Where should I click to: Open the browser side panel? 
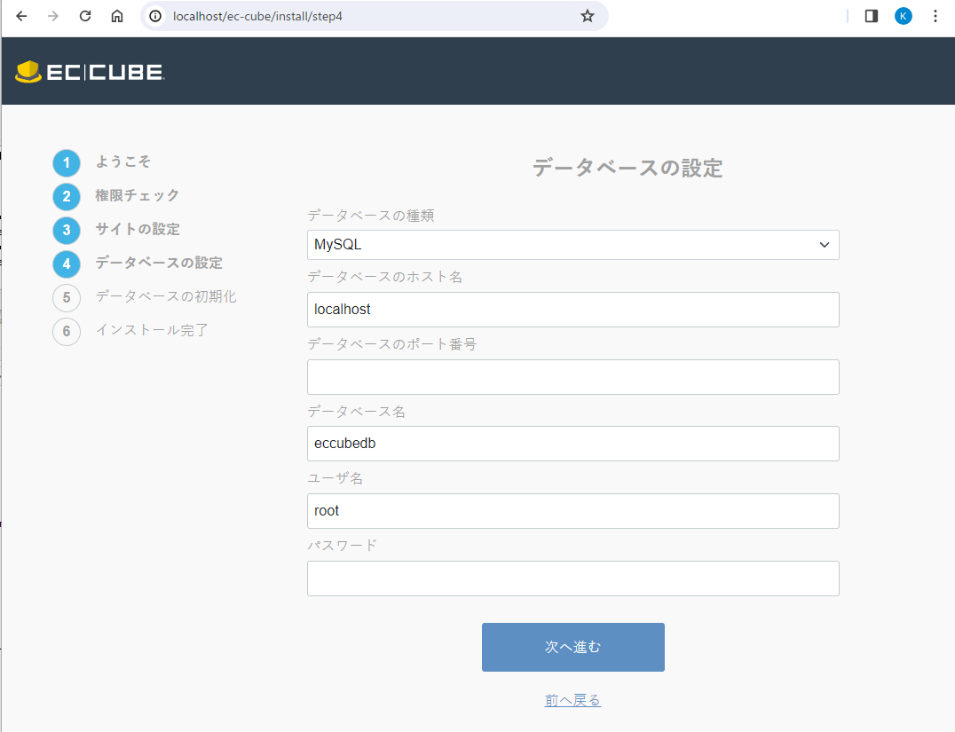871,16
